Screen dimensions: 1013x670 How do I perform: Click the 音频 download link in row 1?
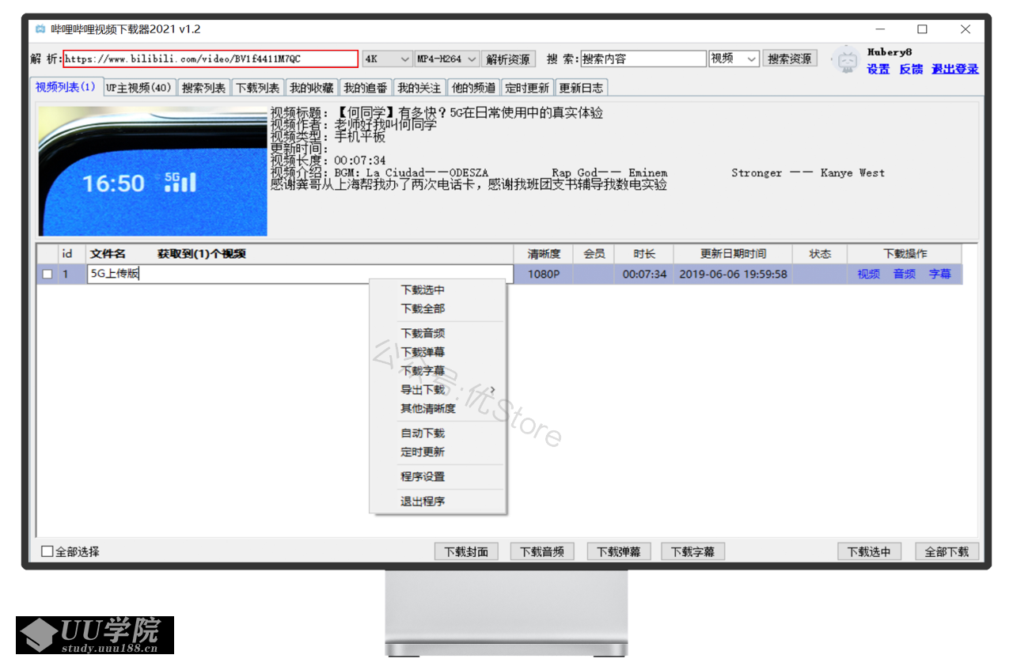point(905,274)
